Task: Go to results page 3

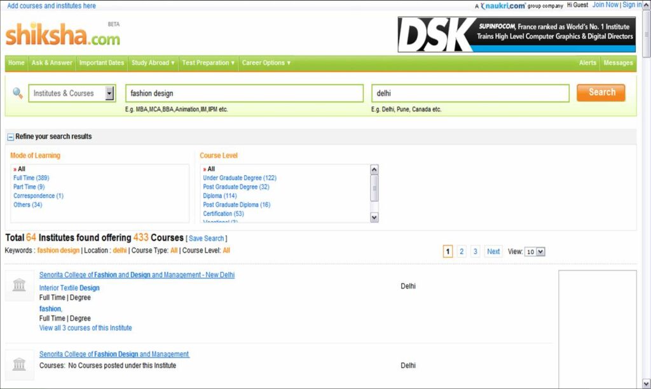Action: 476,251
